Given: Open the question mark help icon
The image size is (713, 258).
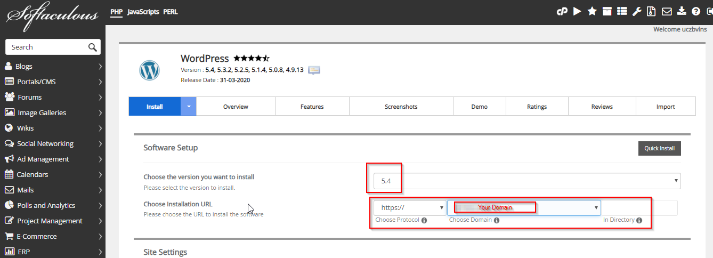Looking at the screenshot, I should tap(696, 11).
